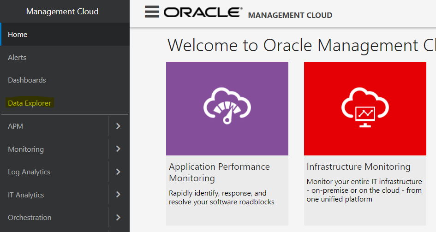
Task: Open the hamburger navigation menu icon
Action: click(x=152, y=12)
